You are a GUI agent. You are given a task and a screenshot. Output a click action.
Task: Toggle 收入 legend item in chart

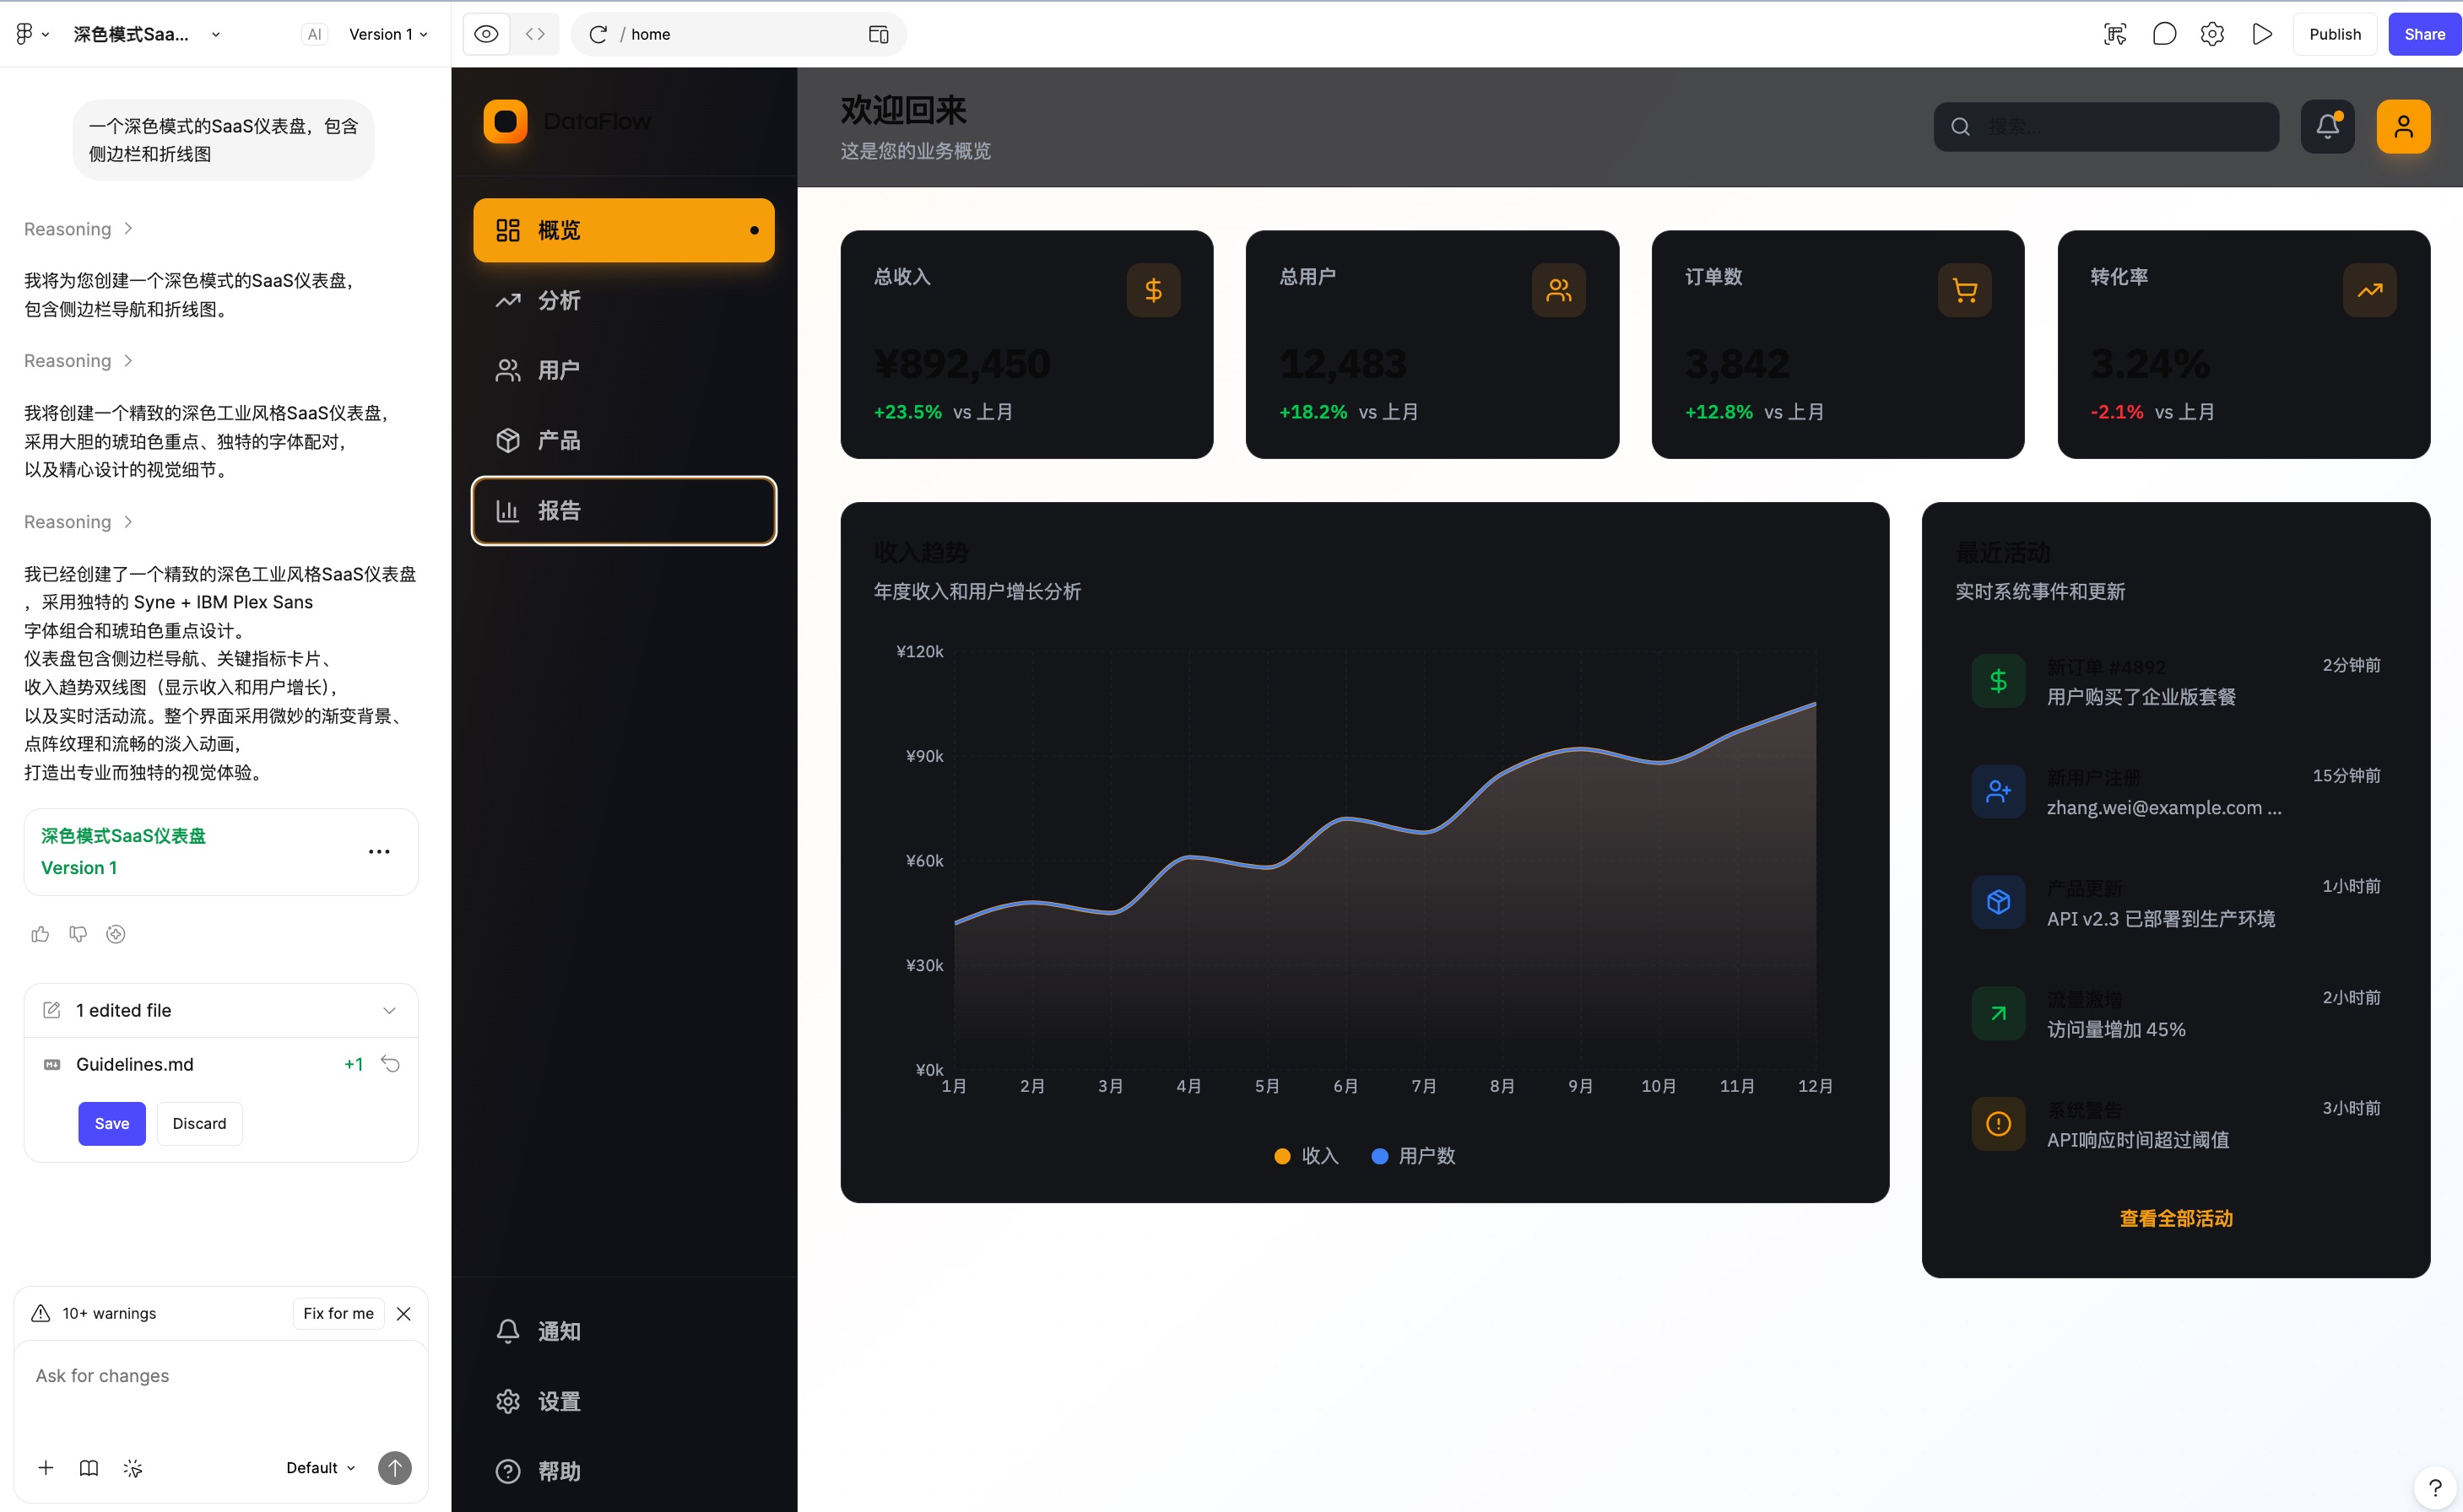(x=1307, y=1156)
